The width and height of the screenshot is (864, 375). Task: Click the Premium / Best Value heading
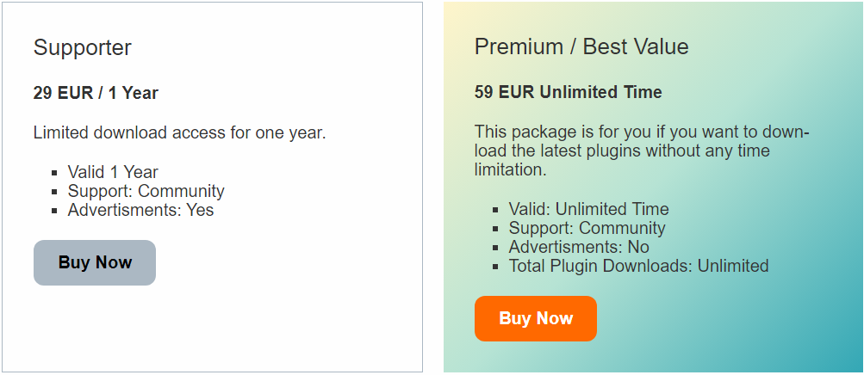581,46
